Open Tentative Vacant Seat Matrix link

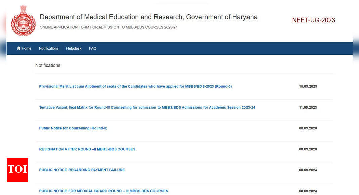147,107
